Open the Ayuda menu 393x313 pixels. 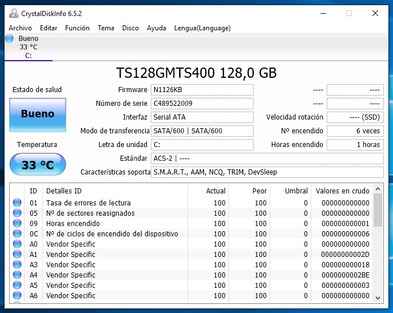click(157, 28)
